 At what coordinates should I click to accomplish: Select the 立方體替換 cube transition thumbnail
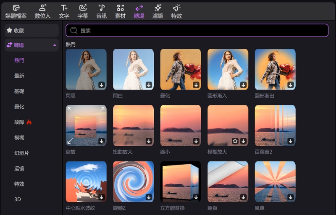tap(181, 181)
